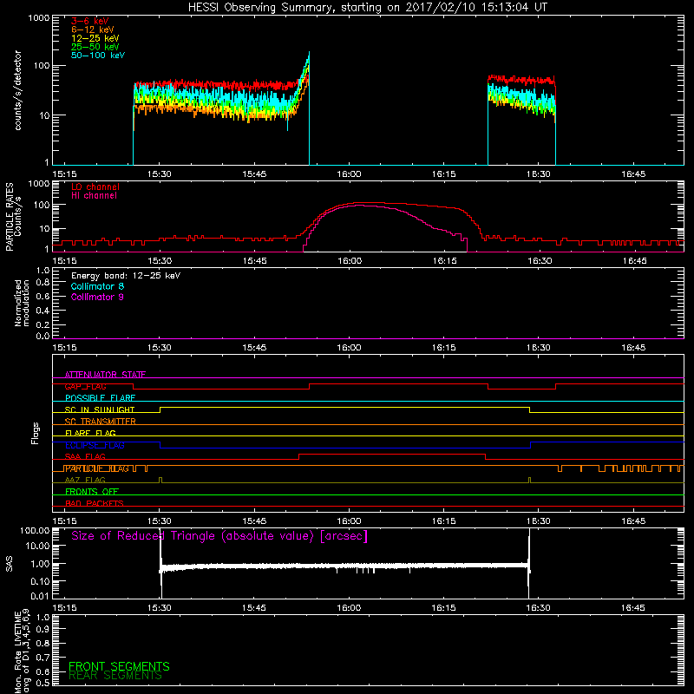The width and height of the screenshot is (694, 694).
Task: Select the 50-100 keV legend label
Action: pos(98,56)
